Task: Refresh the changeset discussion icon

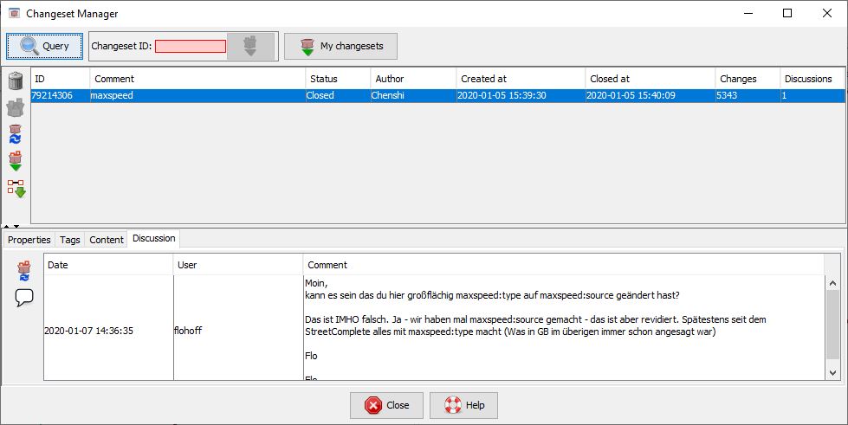Action: click(x=24, y=271)
